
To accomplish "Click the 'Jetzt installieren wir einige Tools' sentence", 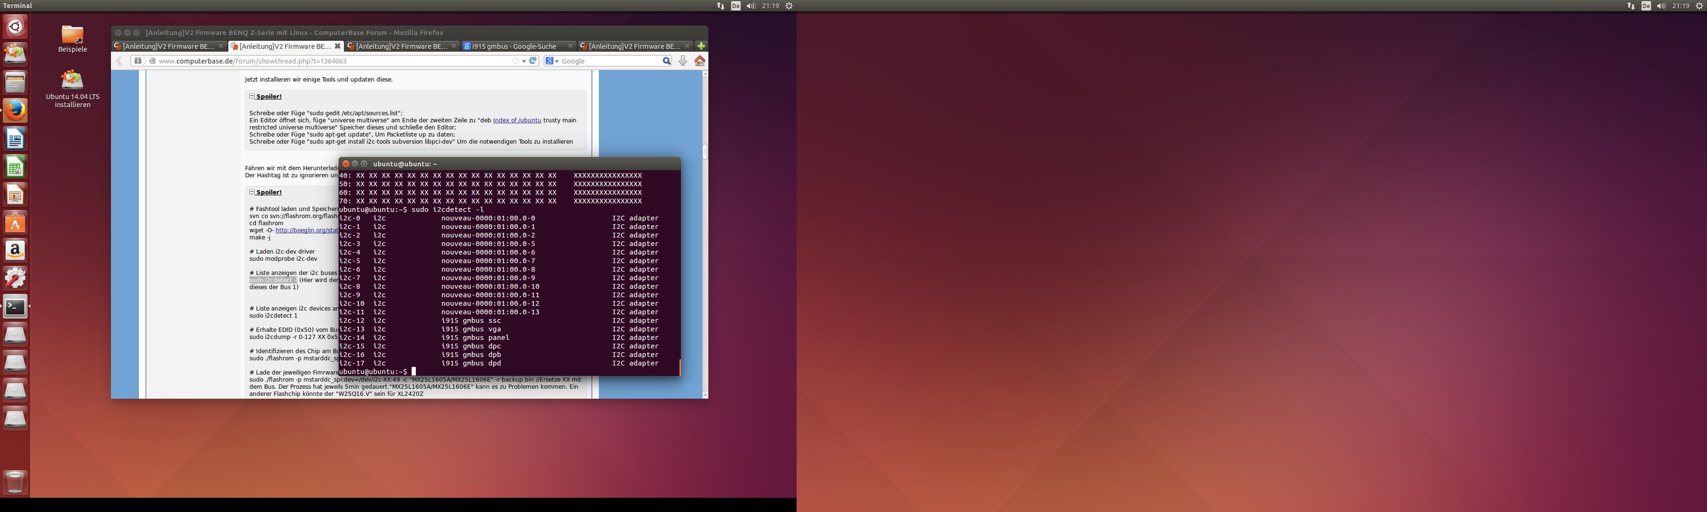I will 319,80.
